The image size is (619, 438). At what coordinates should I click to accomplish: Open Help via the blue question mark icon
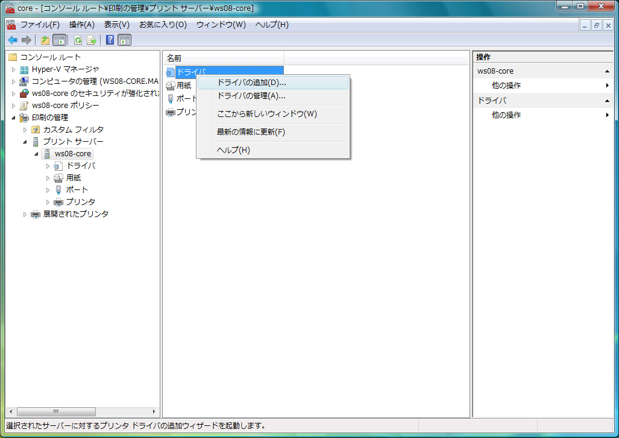[x=110, y=40]
